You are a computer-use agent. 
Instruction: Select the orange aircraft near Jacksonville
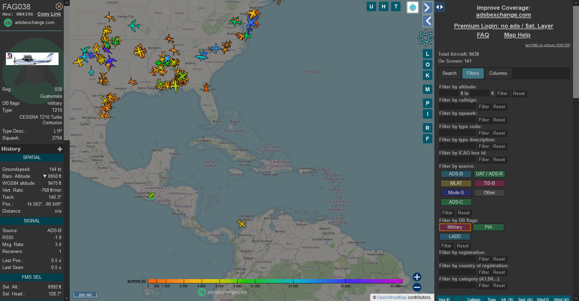pos(206,87)
